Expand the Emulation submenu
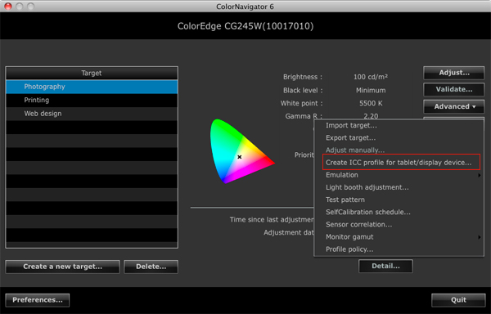 (399, 175)
